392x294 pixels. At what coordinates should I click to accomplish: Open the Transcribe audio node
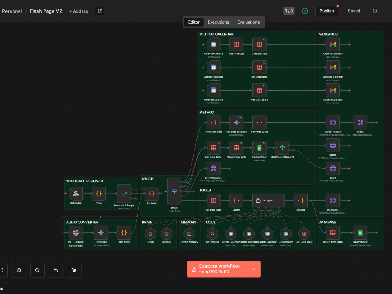pyautogui.click(x=101, y=233)
